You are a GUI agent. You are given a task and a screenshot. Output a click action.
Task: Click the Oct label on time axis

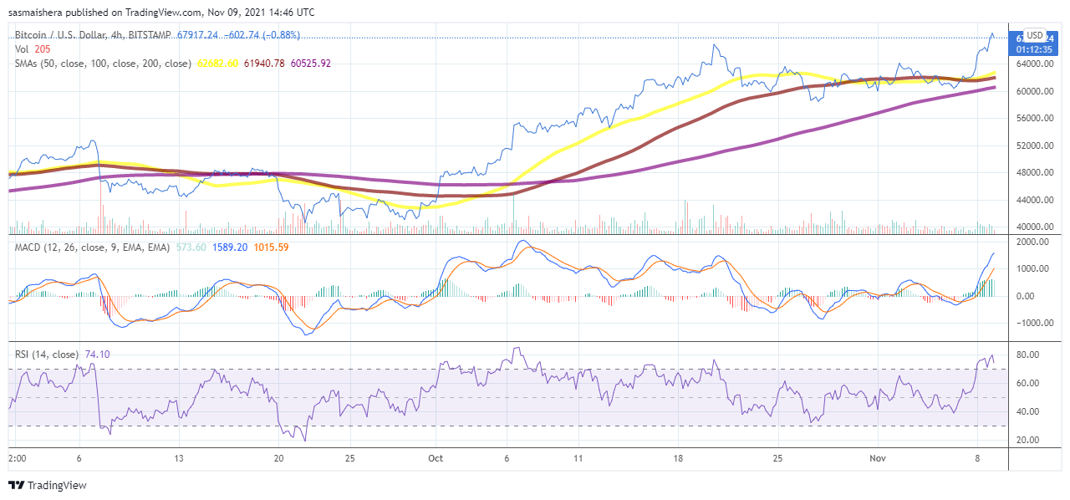click(x=435, y=459)
